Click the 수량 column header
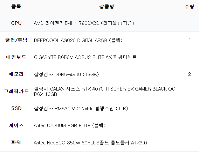This screenshot has width=199, height=153. [x=189, y=7]
